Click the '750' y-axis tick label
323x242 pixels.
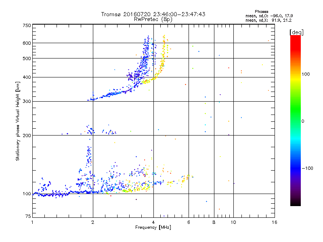(x=27, y=25)
